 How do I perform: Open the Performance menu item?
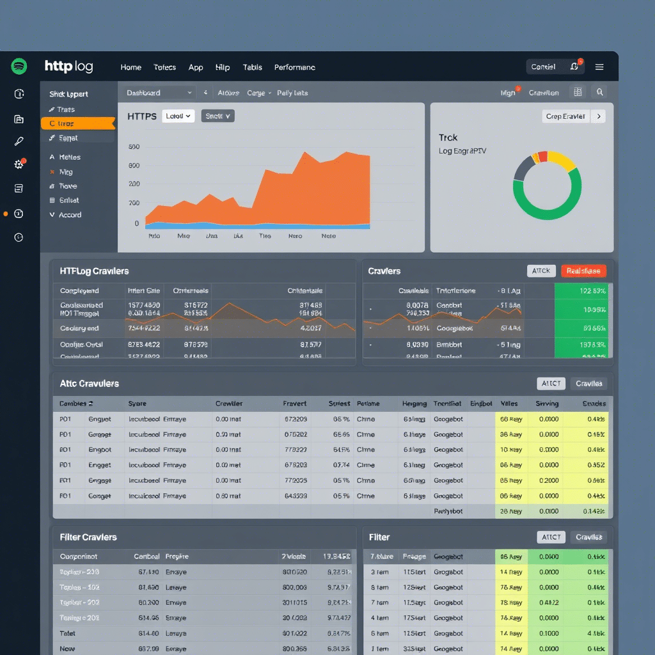click(294, 67)
